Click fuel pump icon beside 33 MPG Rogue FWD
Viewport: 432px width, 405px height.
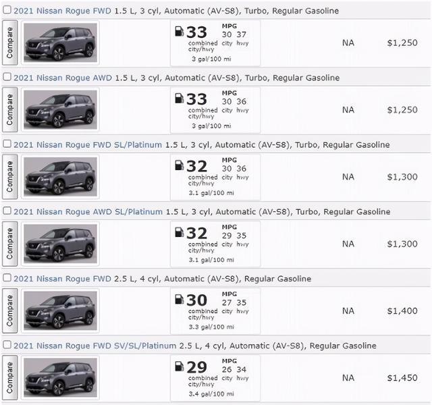coord(180,31)
